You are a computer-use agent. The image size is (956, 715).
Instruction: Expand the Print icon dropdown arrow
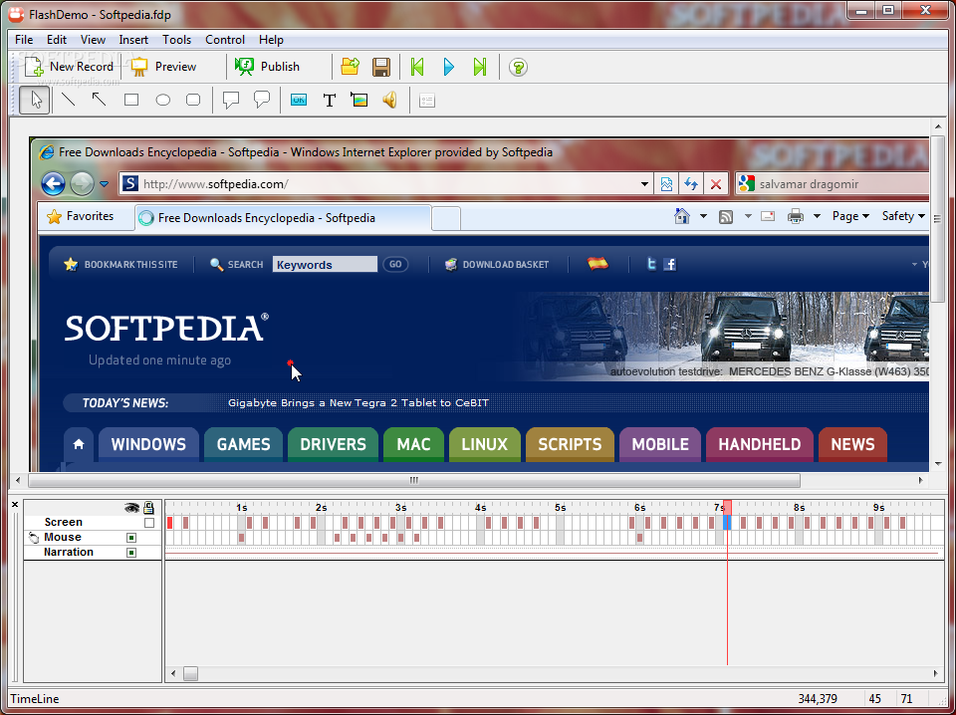pyautogui.click(x=817, y=216)
